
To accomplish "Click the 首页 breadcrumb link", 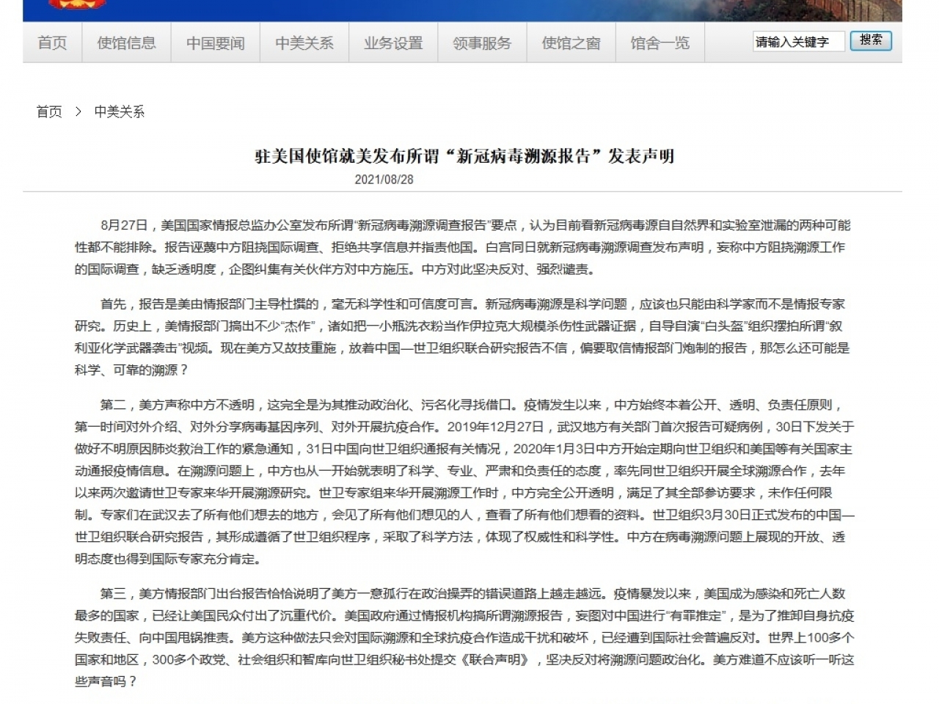I will coord(48,111).
